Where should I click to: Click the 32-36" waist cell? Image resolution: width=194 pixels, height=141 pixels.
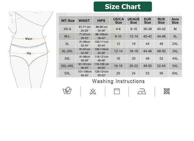(85, 53)
